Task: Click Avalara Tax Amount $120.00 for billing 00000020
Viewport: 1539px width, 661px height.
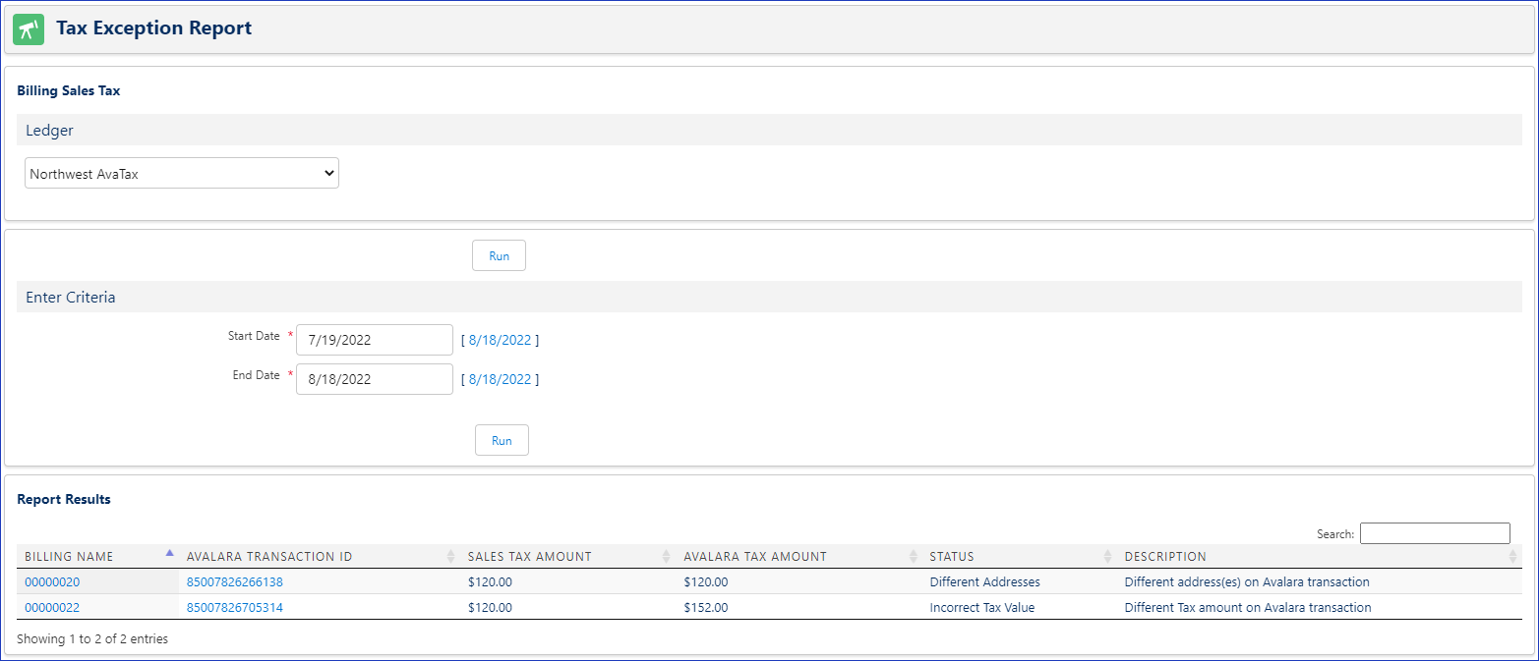Action: (706, 581)
